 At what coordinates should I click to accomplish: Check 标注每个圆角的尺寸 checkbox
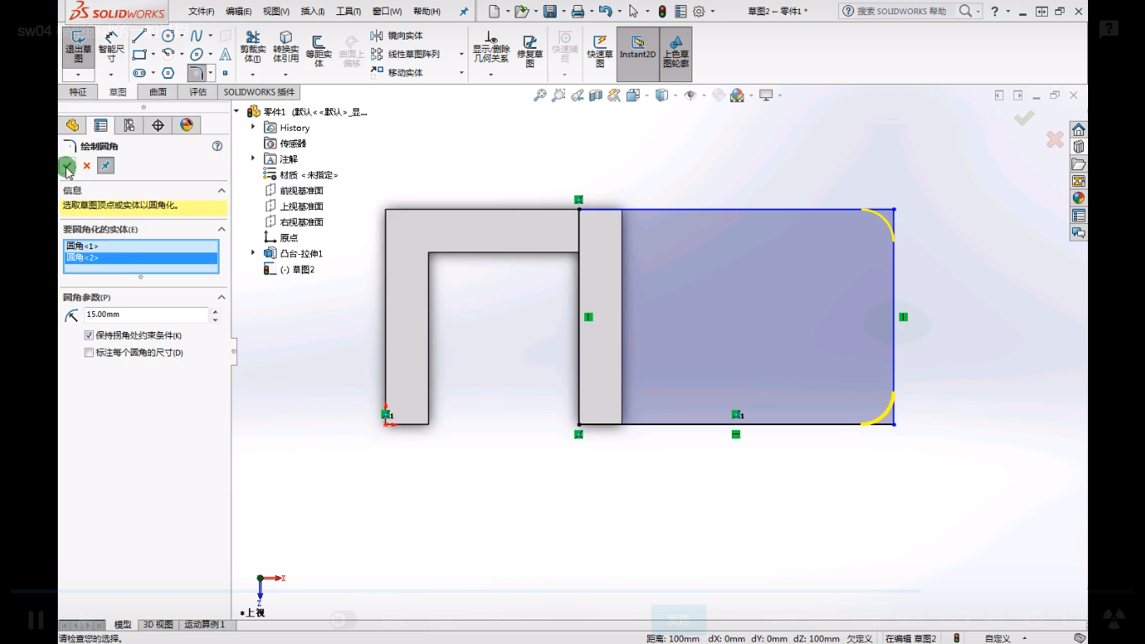click(89, 353)
